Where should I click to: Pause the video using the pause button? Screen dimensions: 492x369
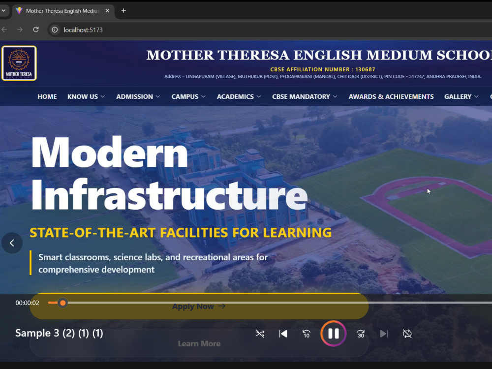333,334
